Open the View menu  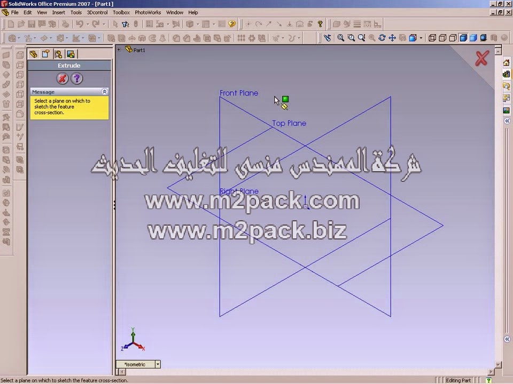(x=42, y=12)
